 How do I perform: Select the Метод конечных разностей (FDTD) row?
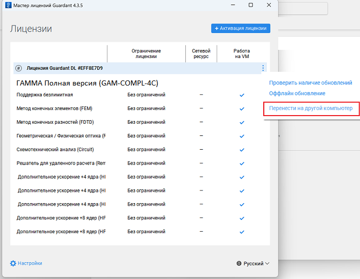(x=55, y=122)
